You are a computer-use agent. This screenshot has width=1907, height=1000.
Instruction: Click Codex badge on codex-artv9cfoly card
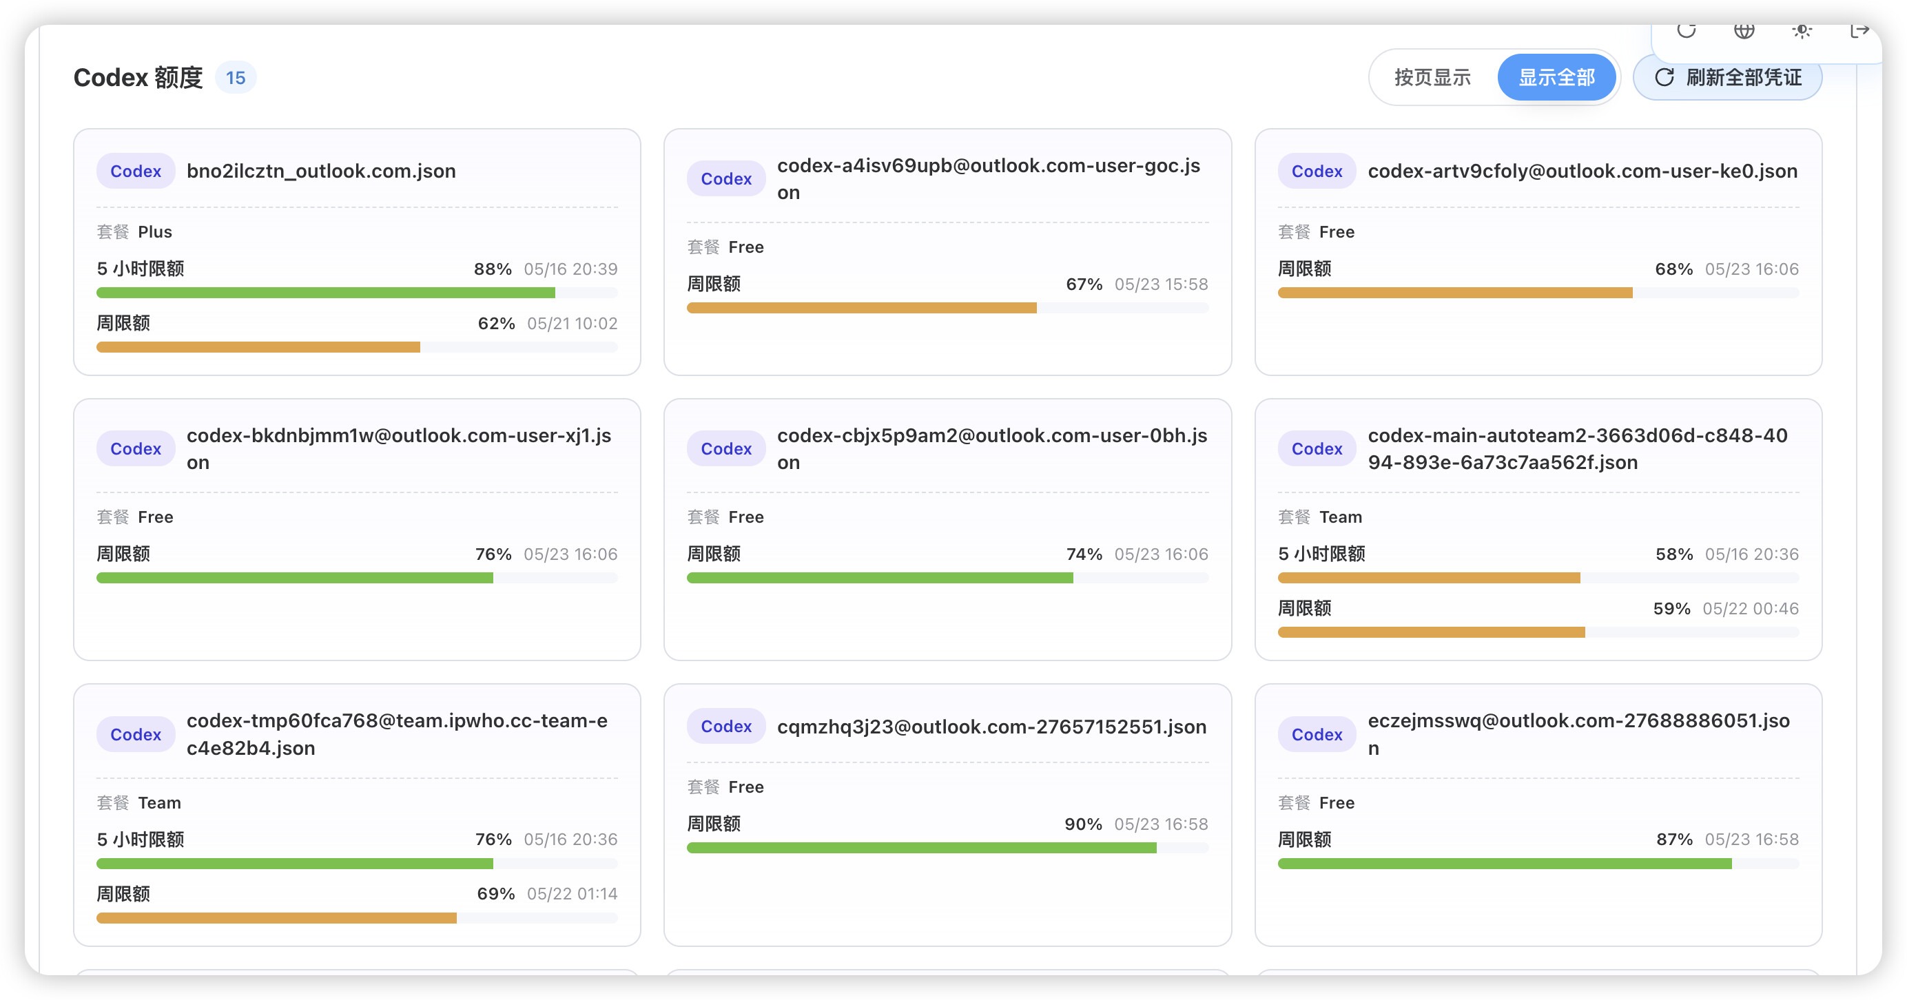pyautogui.click(x=1317, y=171)
